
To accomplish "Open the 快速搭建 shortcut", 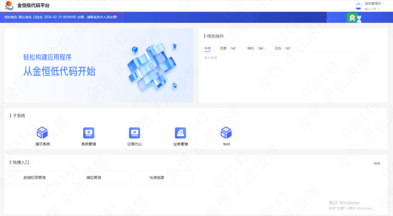I will click(164, 178).
